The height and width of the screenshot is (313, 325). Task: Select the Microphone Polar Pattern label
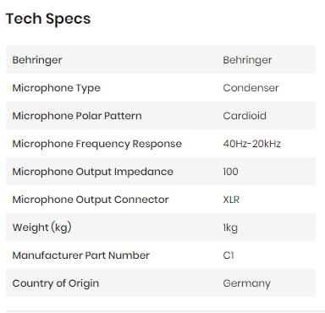[x=77, y=116]
